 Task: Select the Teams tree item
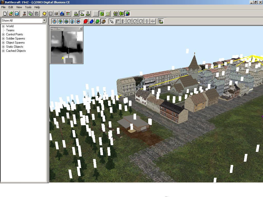pos(10,30)
